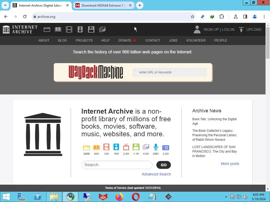The height and width of the screenshot is (202, 270).
Task: Launch PowerShell from the taskbar
Action: 38,197
